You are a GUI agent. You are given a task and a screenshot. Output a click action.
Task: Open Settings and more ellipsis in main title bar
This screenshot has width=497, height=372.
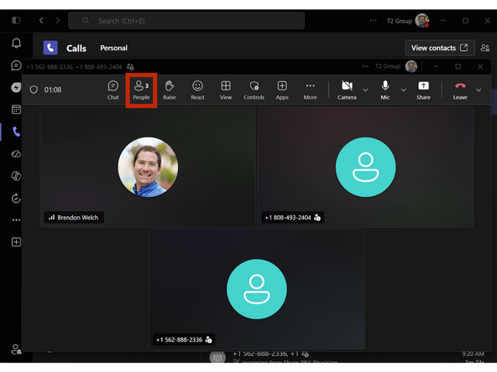click(373, 21)
